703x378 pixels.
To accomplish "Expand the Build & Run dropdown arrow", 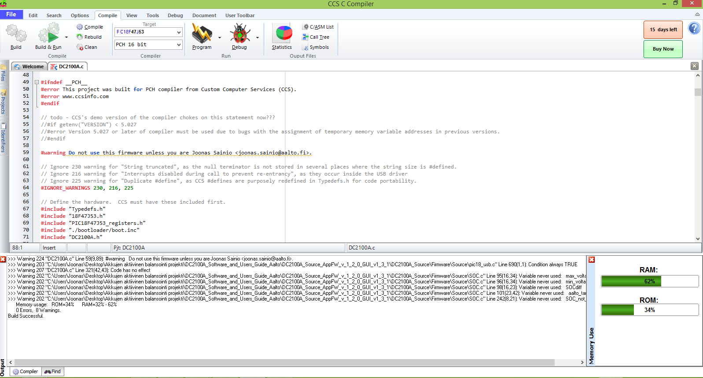I will point(66,37).
